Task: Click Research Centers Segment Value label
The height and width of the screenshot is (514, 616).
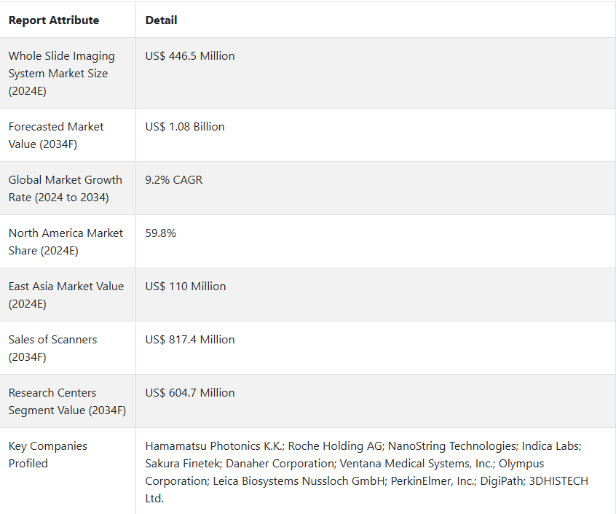Action: click(67, 401)
